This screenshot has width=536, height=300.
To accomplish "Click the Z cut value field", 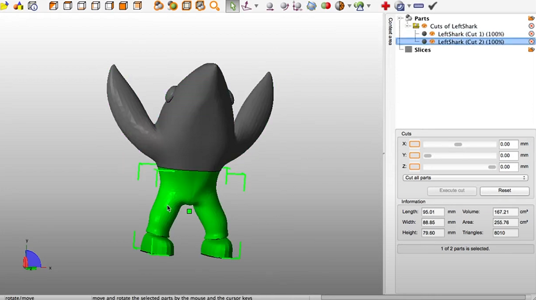I will (509, 167).
